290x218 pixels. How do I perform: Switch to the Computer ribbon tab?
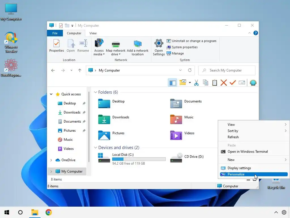click(74, 33)
